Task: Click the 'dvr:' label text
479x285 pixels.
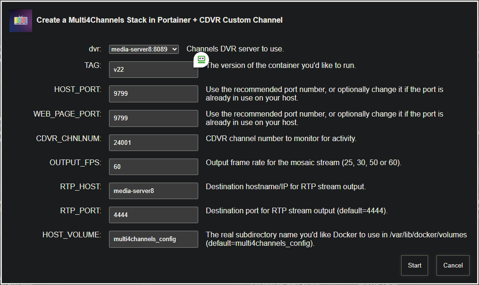Action: [x=95, y=49]
